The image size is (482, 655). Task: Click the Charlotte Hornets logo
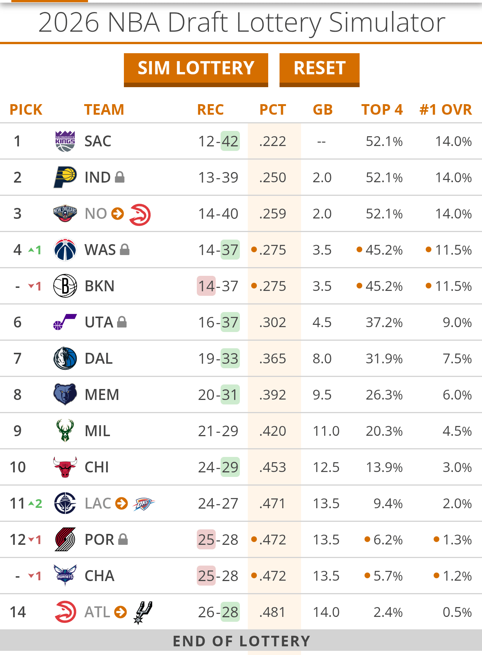[x=65, y=575]
